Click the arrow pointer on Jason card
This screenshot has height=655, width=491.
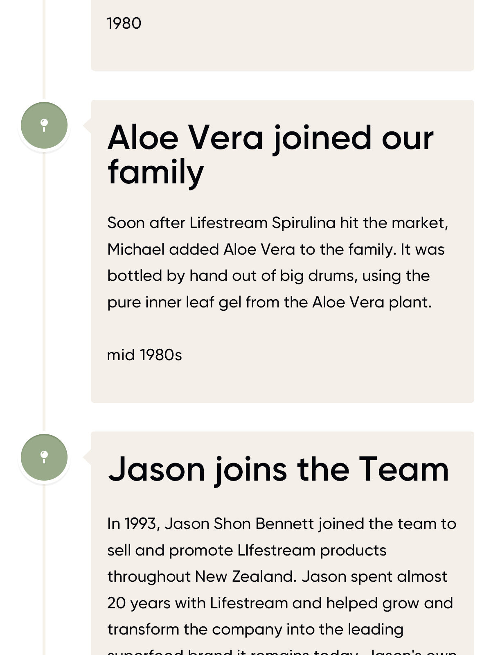coord(87,457)
